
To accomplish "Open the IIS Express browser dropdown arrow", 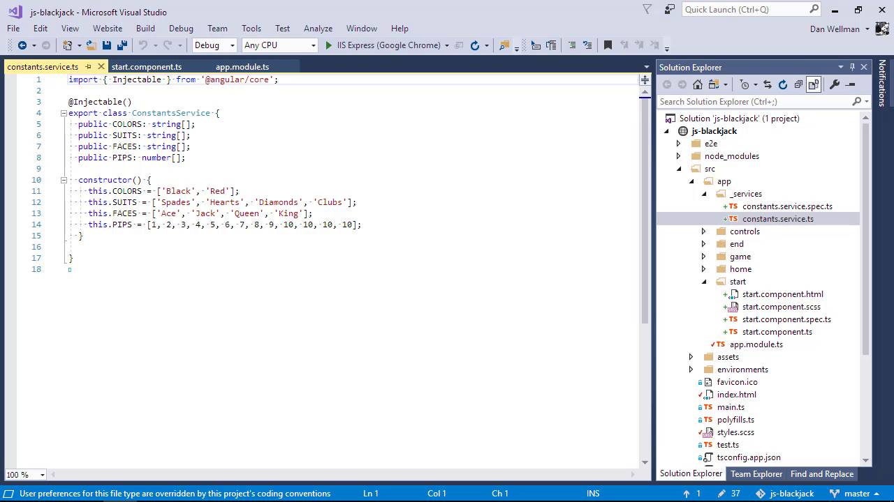I will (447, 45).
